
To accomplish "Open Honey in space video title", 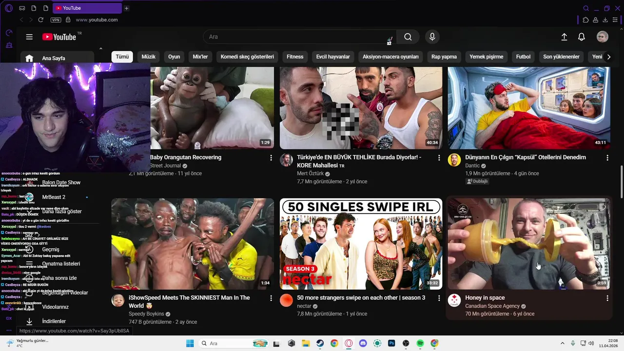I will pyautogui.click(x=485, y=298).
